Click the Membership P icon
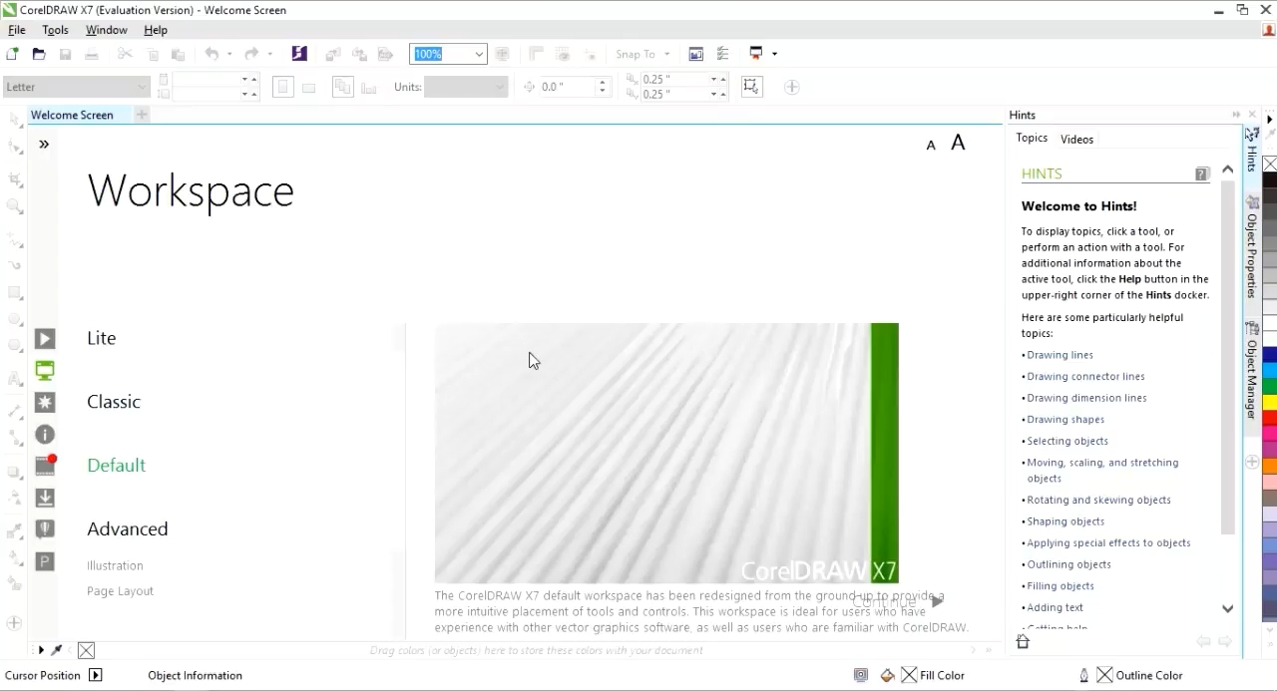 point(45,561)
